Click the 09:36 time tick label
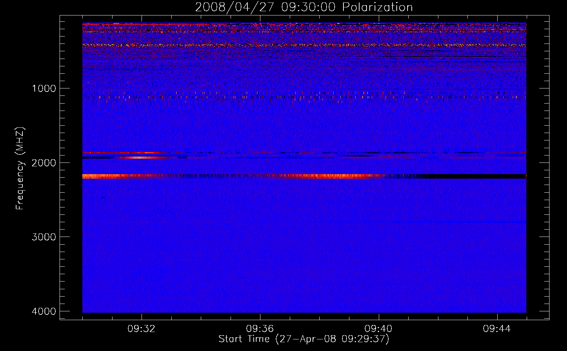Image resolution: width=567 pixels, height=351 pixels. click(260, 329)
